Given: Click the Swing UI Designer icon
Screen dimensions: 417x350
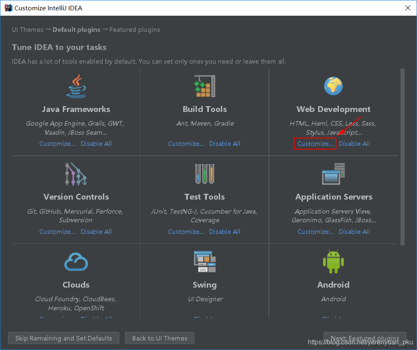Looking at the screenshot, I should click(x=204, y=262).
